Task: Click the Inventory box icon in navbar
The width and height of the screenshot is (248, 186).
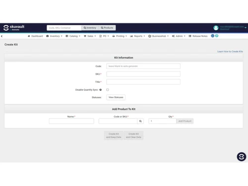Action: point(48,36)
